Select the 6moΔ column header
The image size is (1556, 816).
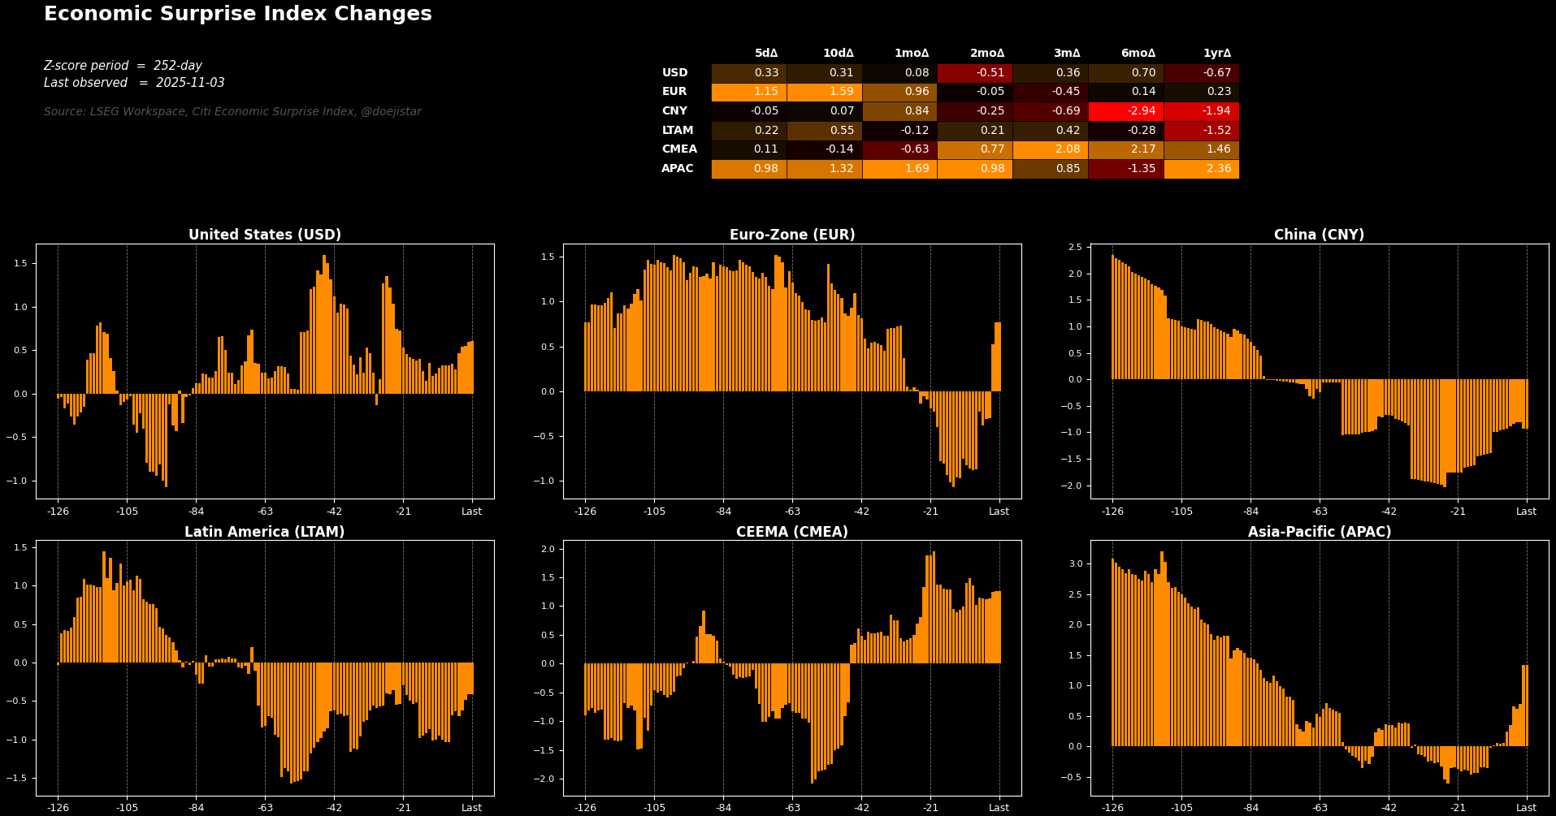click(x=1138, y=54)
